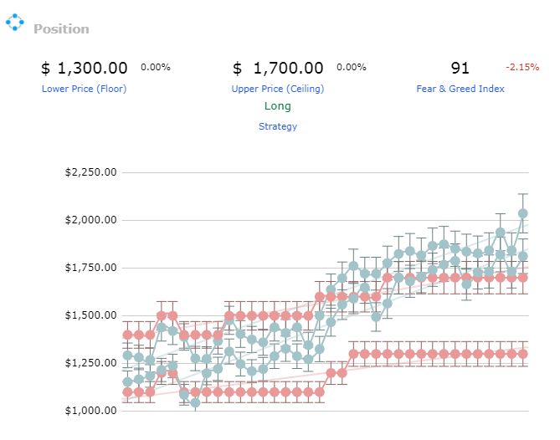Open the Strategy link
Viewport: 560px width, 440px height.
pos(278,126)
